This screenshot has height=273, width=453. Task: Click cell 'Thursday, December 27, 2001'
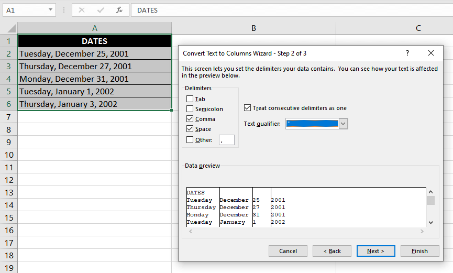tap(94, 66)
